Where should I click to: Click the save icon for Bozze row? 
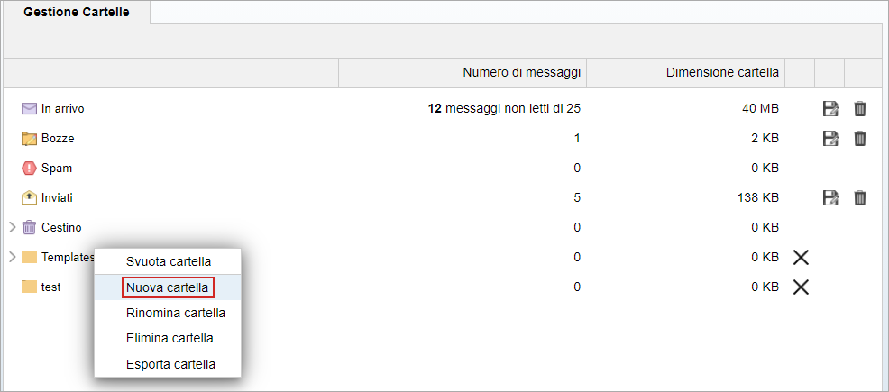click(830, 139)
